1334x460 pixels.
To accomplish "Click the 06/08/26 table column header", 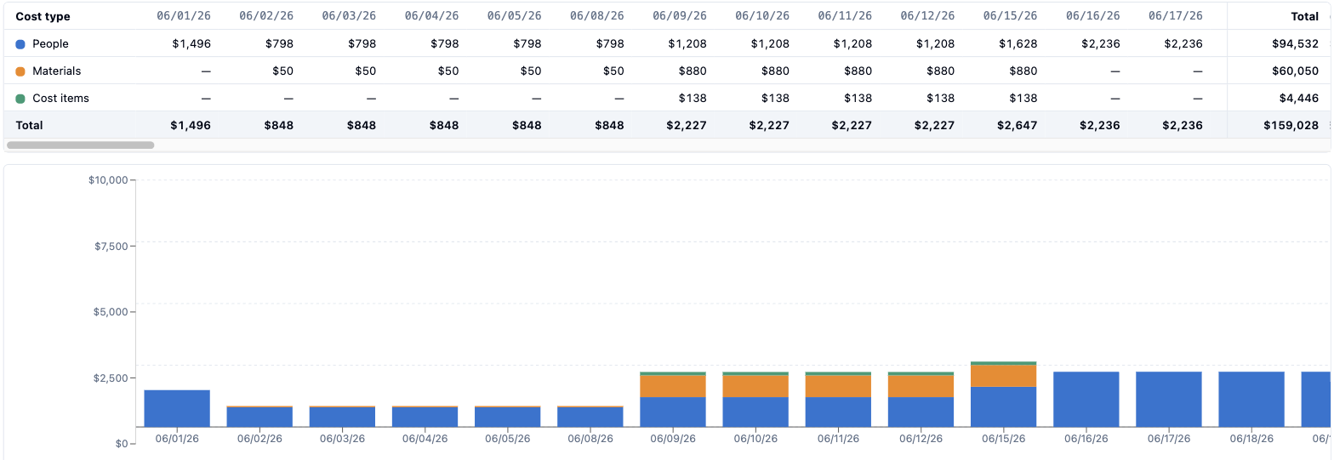I will point(597,16).
